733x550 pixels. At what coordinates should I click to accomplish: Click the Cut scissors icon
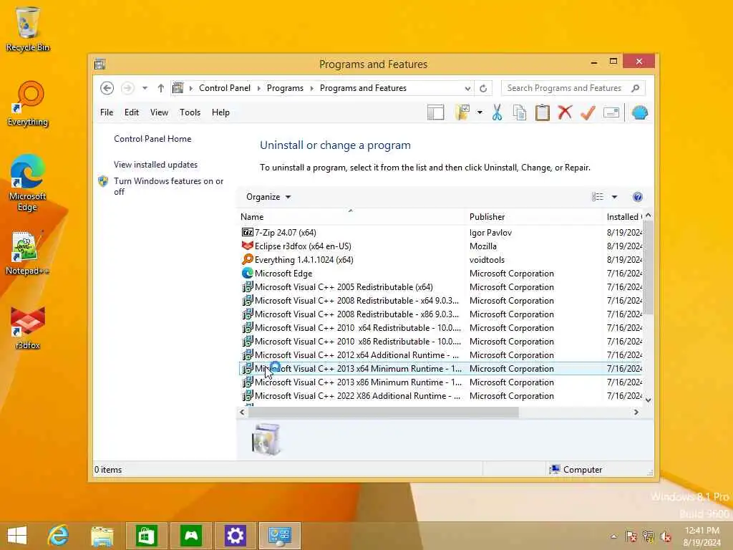point(497,112)
